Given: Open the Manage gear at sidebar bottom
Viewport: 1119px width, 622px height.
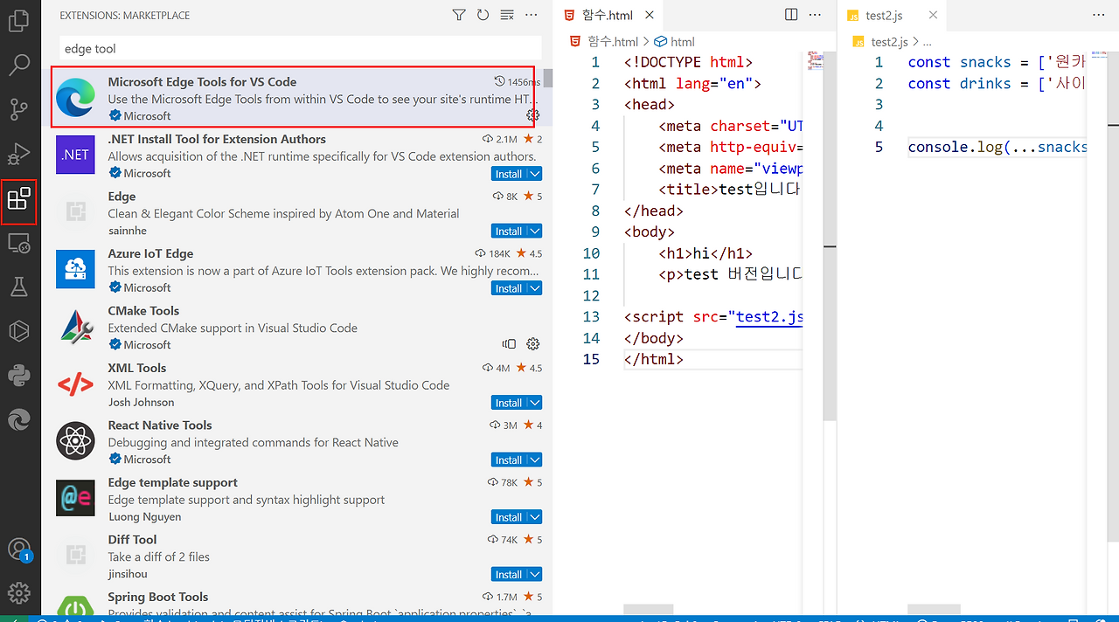Looking at the screenshot, I should 19,590.
